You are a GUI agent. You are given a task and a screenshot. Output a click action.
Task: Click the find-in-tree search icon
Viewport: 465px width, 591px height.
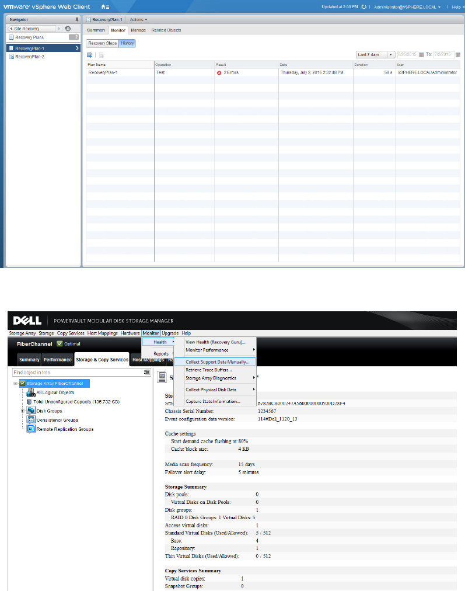coord(146,372)
